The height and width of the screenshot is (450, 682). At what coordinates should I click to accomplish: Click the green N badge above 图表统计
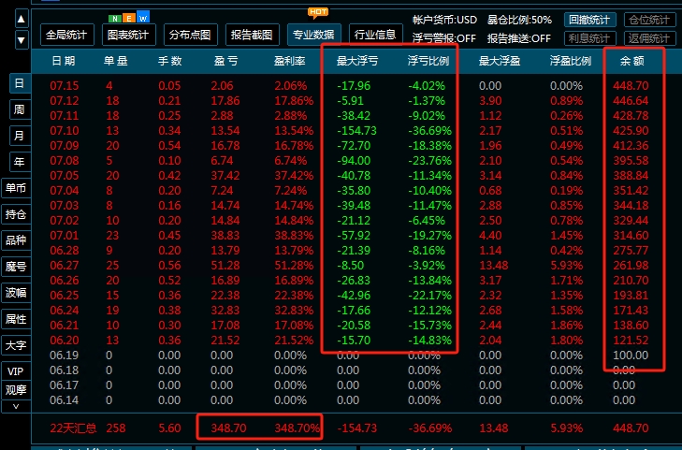pos(115,19)
